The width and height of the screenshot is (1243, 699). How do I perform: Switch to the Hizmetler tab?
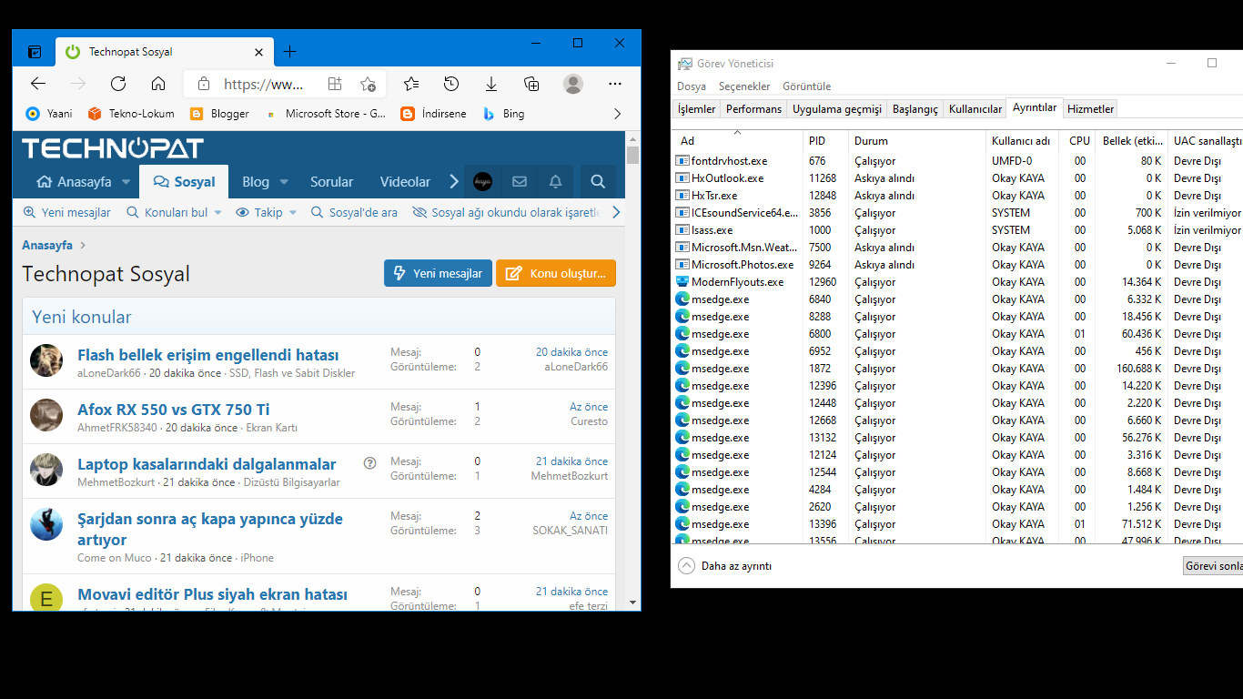click(x=1090, y=109)
